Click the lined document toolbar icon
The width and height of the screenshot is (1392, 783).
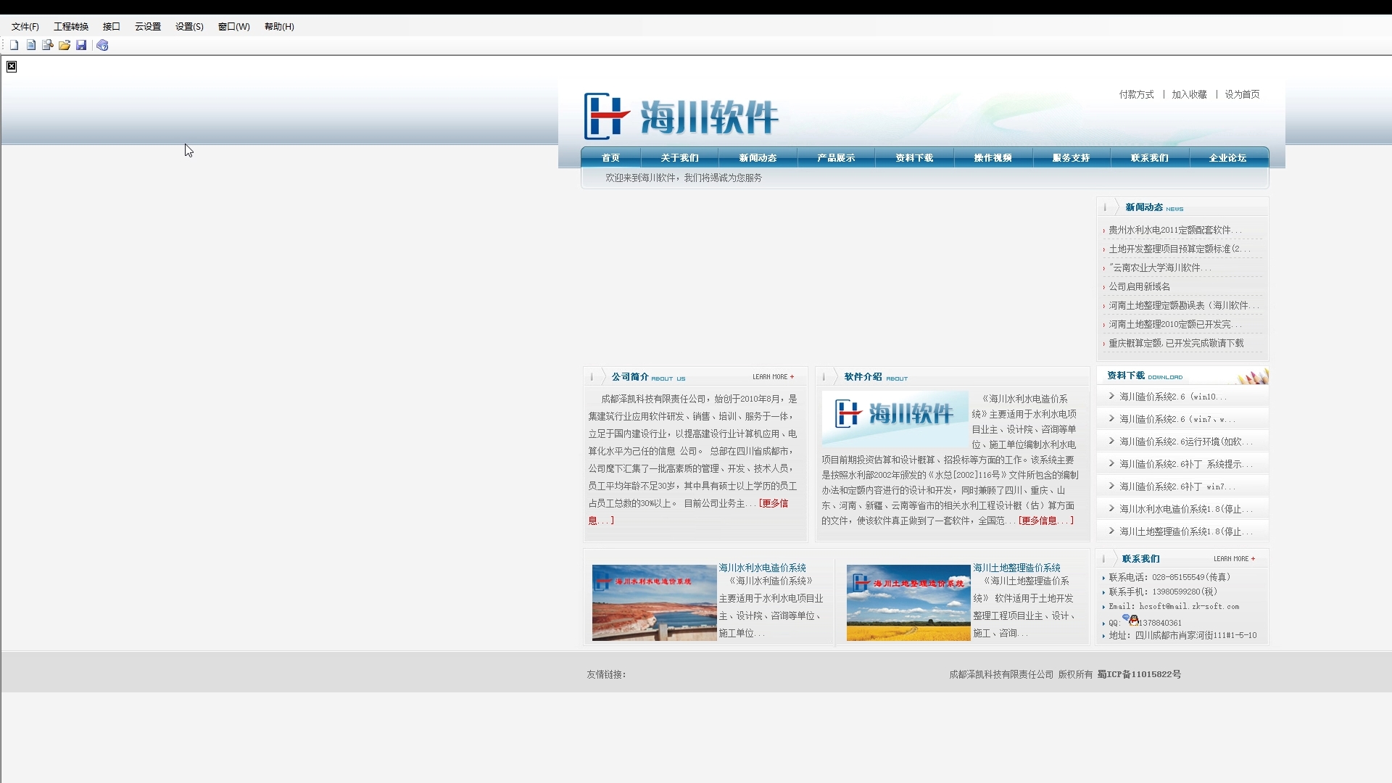pos(30,45)
